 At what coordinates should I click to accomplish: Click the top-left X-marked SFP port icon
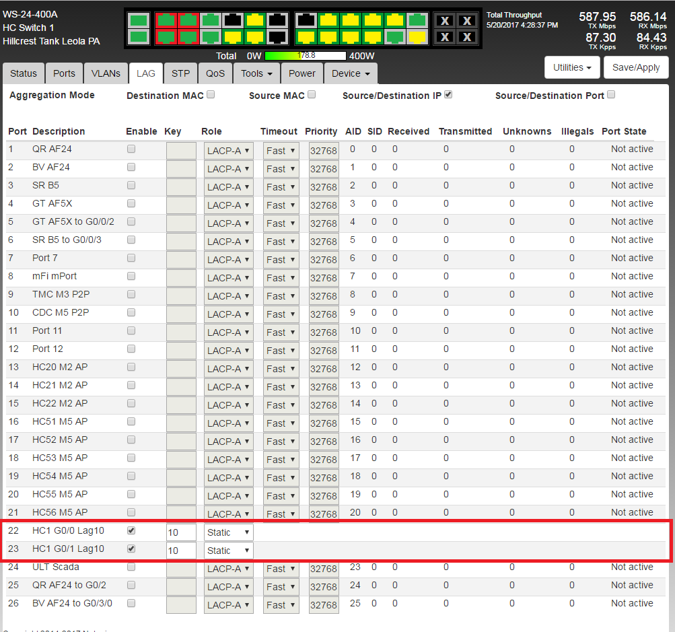click(x=444, y=21)
